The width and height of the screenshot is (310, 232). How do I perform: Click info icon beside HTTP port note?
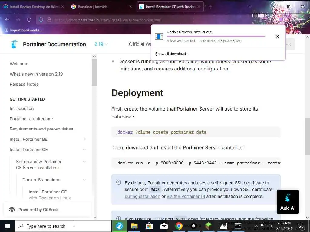pos(119,218)
